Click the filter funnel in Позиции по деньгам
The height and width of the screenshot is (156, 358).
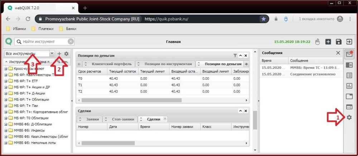point(235,56)
